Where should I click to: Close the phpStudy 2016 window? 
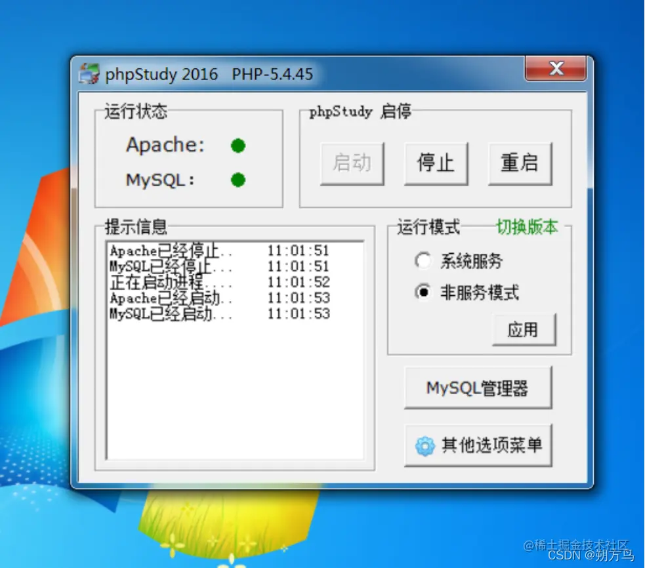click(x=555, y=68)
